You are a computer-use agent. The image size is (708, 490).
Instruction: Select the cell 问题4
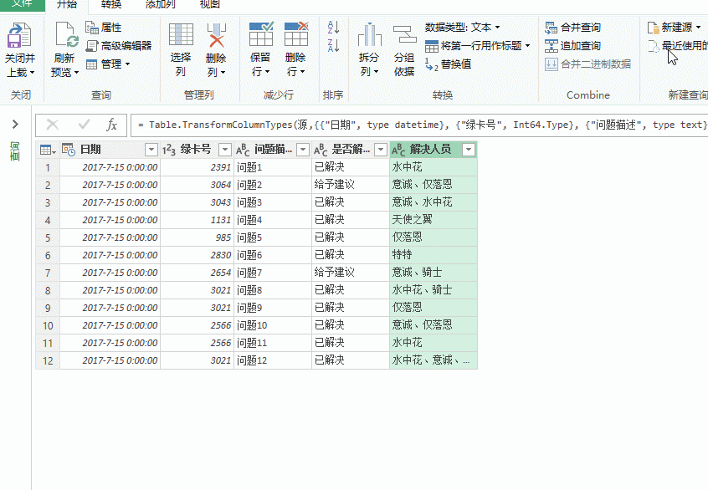click(x=272, y=220)
